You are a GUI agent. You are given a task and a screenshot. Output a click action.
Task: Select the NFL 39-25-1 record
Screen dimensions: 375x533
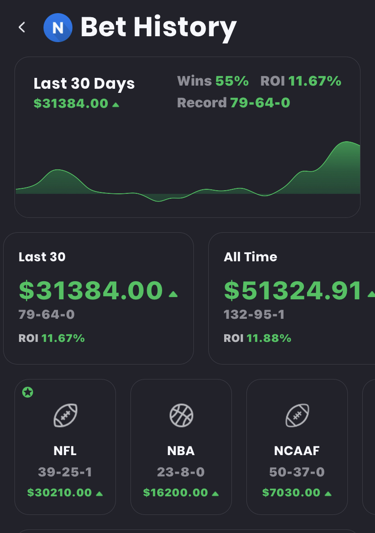pyautogui.click(x=65, y=472)
